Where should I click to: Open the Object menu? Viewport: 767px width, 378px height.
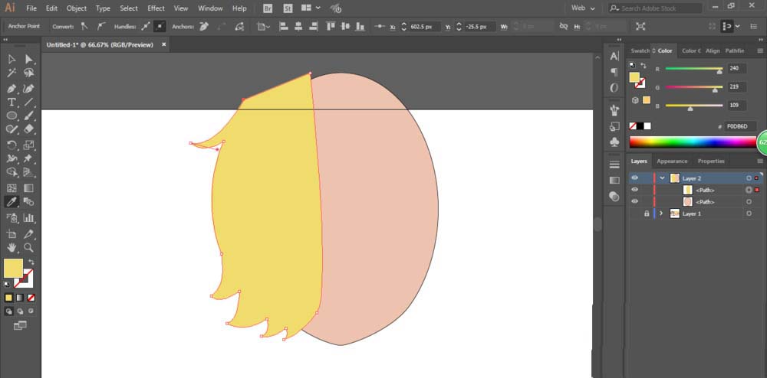76,8
